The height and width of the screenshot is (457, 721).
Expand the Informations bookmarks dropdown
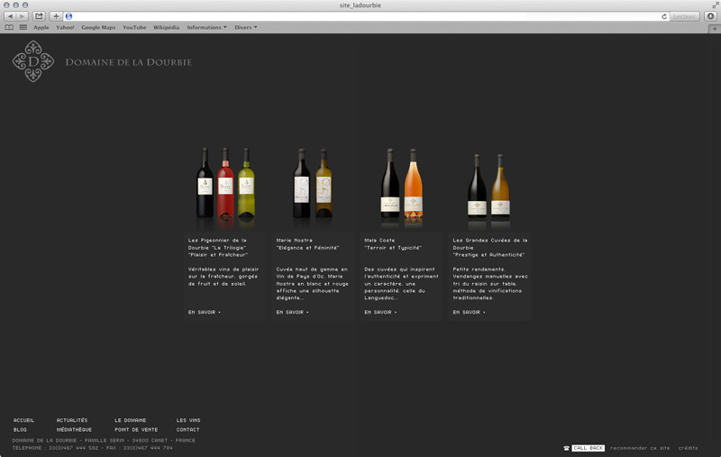pyautogui.click(x=206, y=28)
